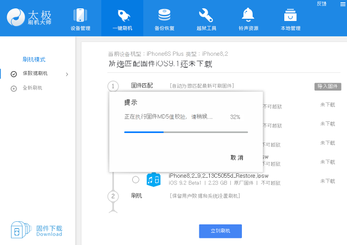This screenshot has height=245, width=347.
Task: Click the MD5 verification progress bar
Action: click(x=186, y=132)
